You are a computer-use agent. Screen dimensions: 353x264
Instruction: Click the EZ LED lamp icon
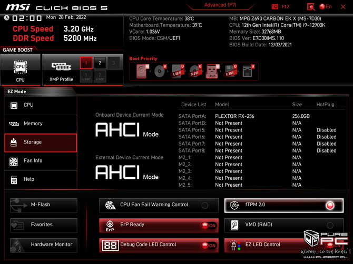[x=236, y=246]
